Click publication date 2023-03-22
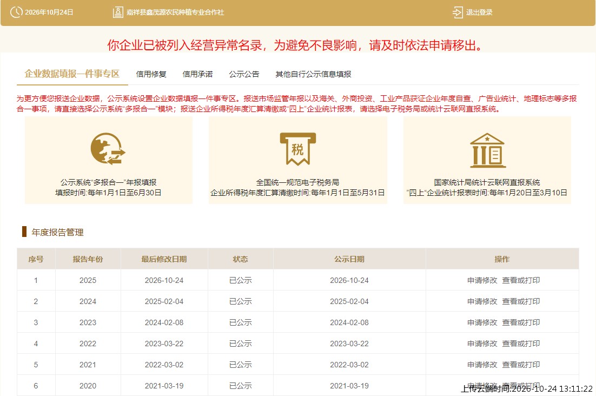The image size is (596, 396). tap(349, 344)
